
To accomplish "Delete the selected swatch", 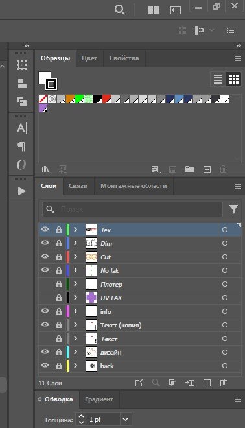I will 223,169.
